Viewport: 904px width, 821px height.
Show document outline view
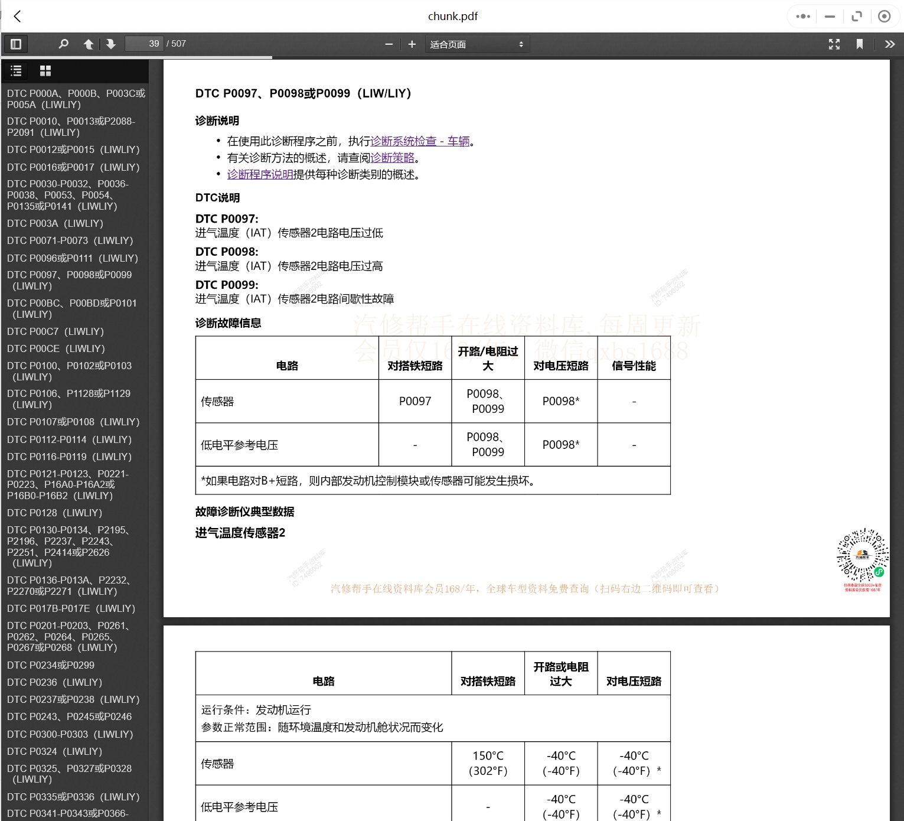tap(16, 71)
